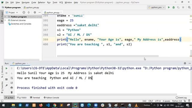This screenshot has height=108, width=192.
Task: Pin the Run tab
Action: click(7, 85)
